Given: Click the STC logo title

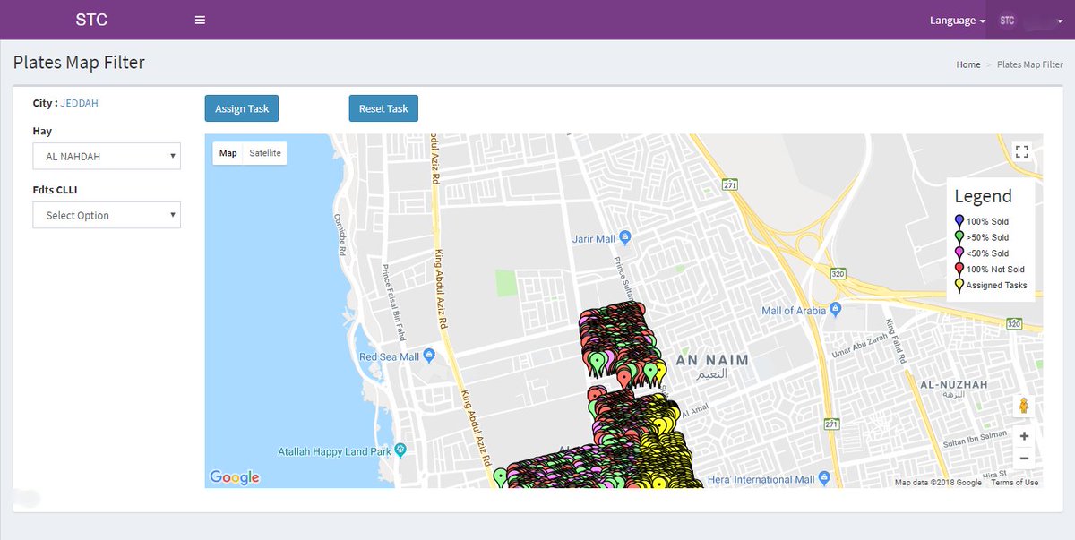Looking at the screenshot, I should [91, 20].
